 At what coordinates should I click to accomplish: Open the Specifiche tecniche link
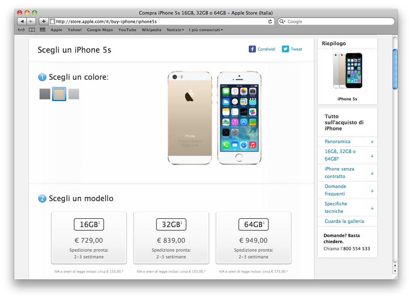(336, 208)
